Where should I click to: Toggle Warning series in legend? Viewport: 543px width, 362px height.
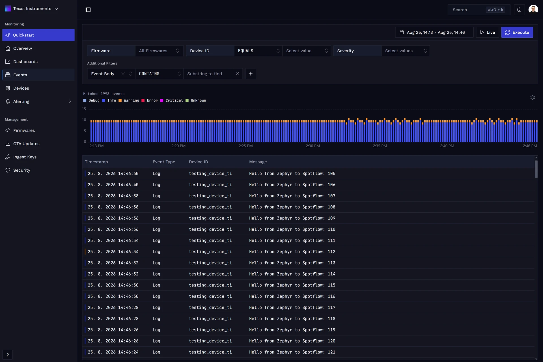tap(129, 101)
